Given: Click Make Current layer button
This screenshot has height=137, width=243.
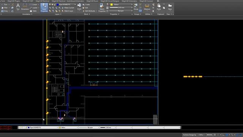Looking at the screenshot, I should click(68, 8).
